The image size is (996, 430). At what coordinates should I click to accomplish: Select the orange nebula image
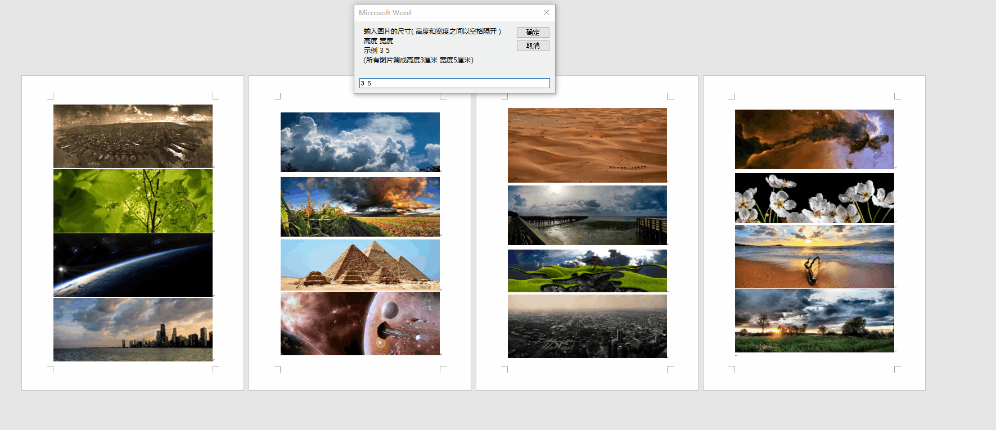click(814, 139)
